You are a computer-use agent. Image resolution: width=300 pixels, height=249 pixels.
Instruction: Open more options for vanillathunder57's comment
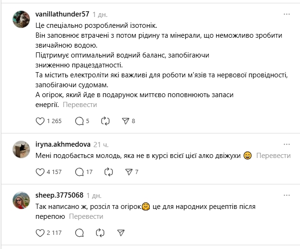click(286, 15)
